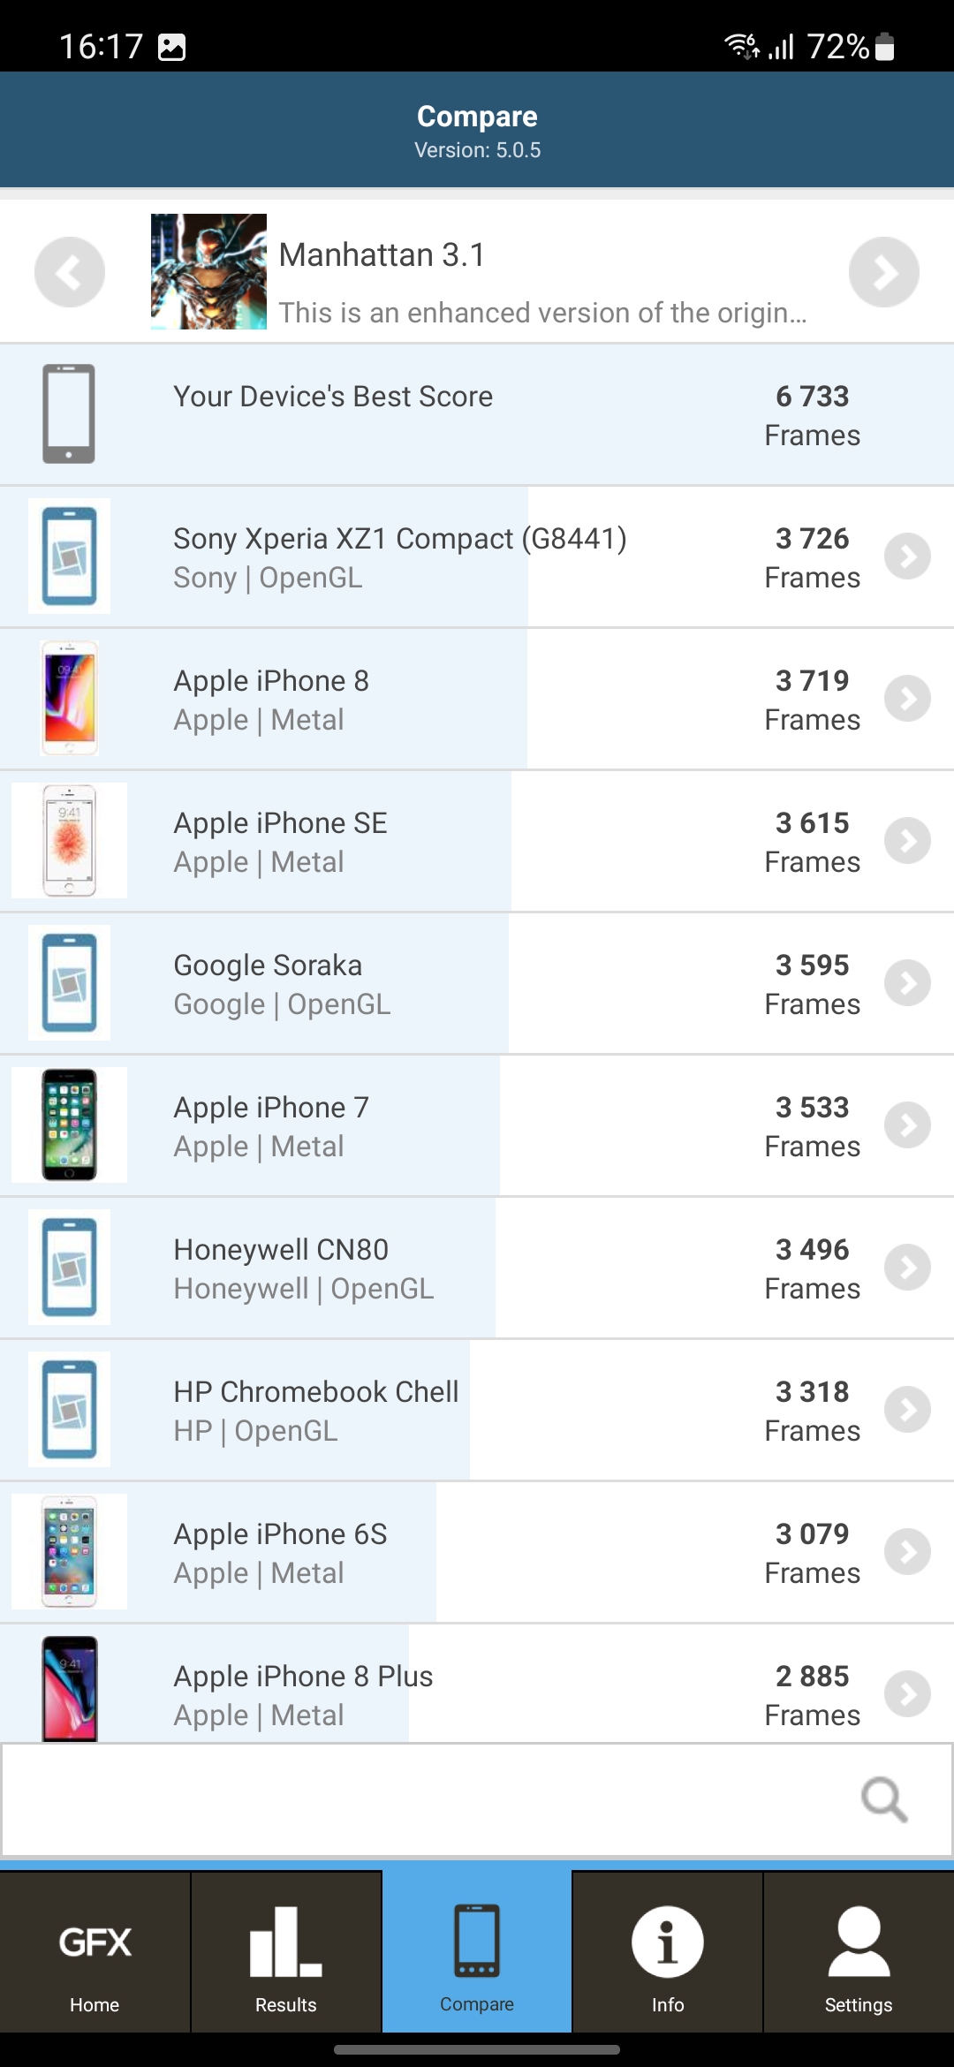Go to the previous benchmark test
Image resolution: width=954 pixels, height=2067 pixels.
coord(70,272)
